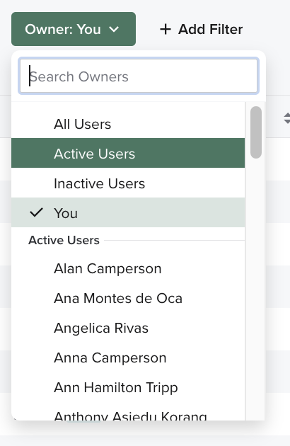
Task: Choose Angelica Rivas as owner
Action: [x=128, y=328]
